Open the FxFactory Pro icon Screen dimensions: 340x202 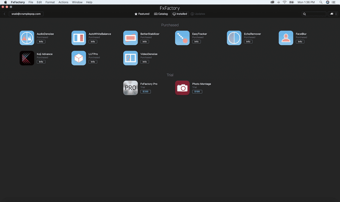tap(131, 88)
